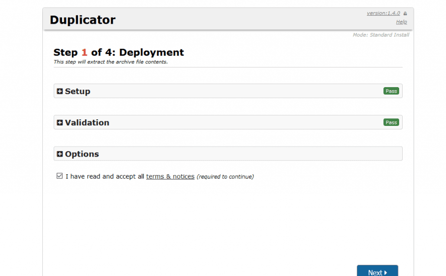This screenshot has width=446, height=276.
Task: Click the plus icon beside Validation
Action: point(60,122)
